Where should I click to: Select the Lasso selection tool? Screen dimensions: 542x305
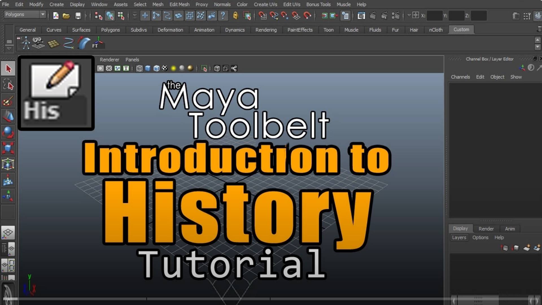coord(8,84)
